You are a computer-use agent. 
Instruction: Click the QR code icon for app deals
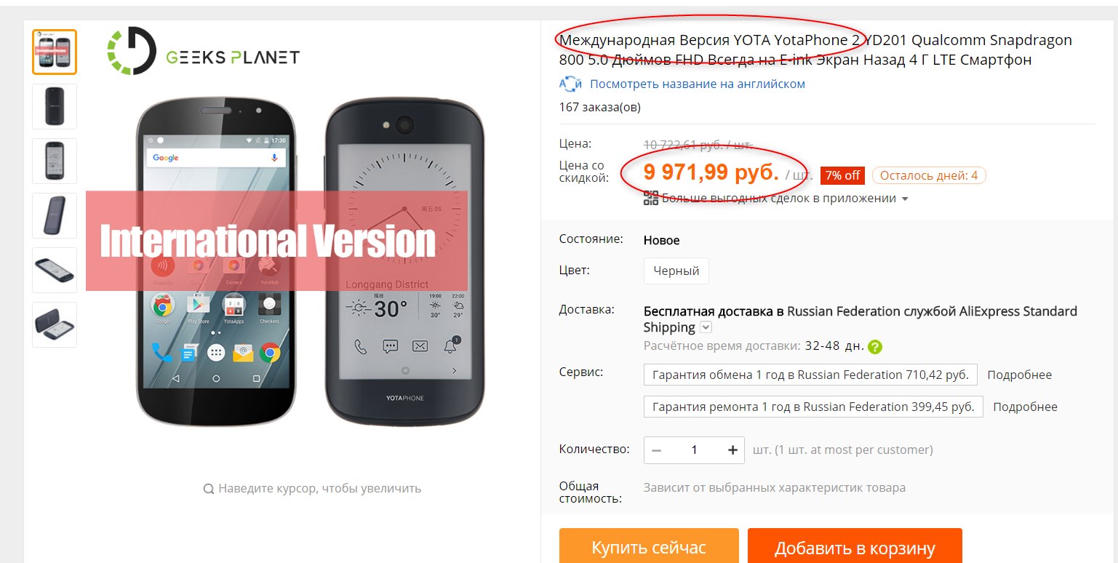coord(651,198)
